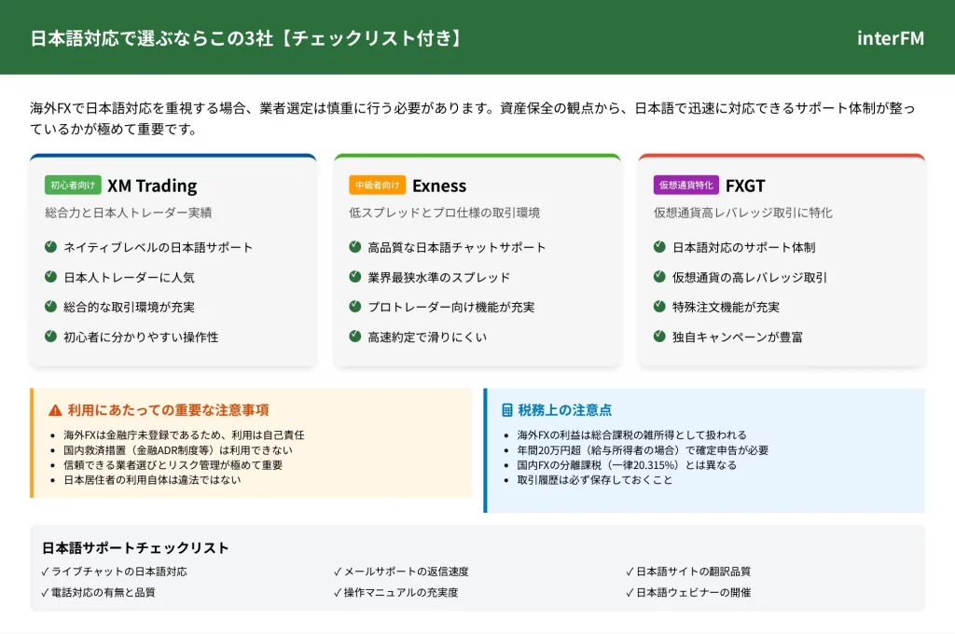This screenshot has width=955, height=634.
Task: Click the warning triangle icon beside 利用にあたっての重要な注意事項
Action: 55,410
